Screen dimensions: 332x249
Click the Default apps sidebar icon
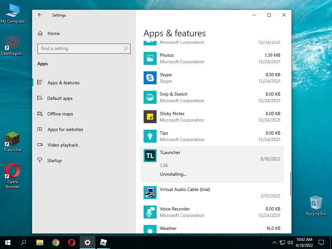(40, 98)
